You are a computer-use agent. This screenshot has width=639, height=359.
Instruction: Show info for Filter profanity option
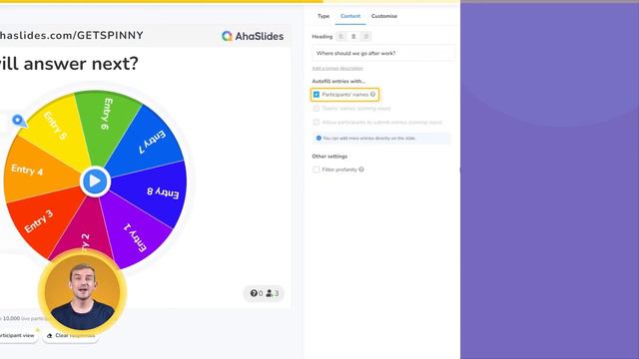(x=361, y=170)
